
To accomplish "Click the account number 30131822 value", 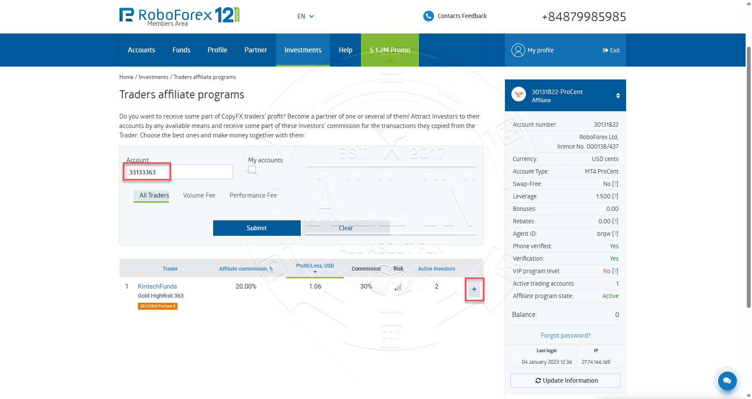I will 606,125.
